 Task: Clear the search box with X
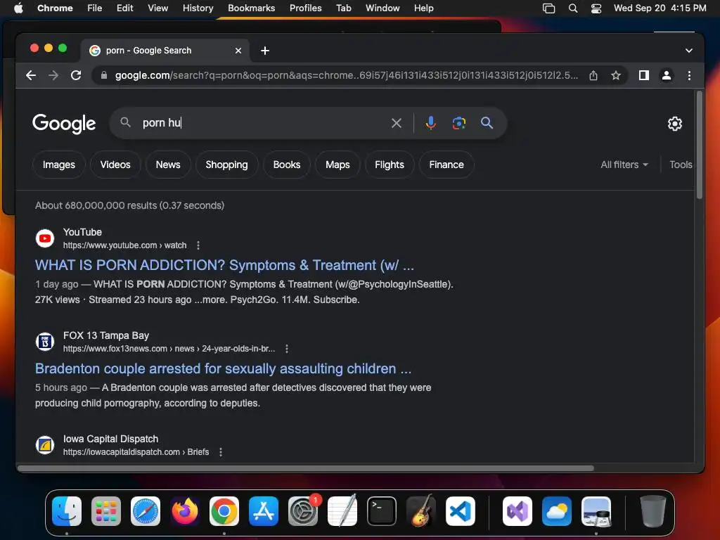coord(397,123)
